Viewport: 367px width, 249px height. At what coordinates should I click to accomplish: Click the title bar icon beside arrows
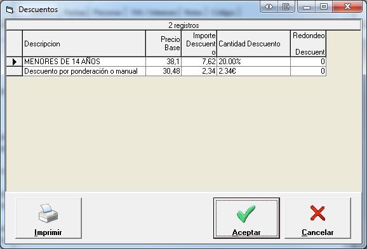(x=286, y=6)
